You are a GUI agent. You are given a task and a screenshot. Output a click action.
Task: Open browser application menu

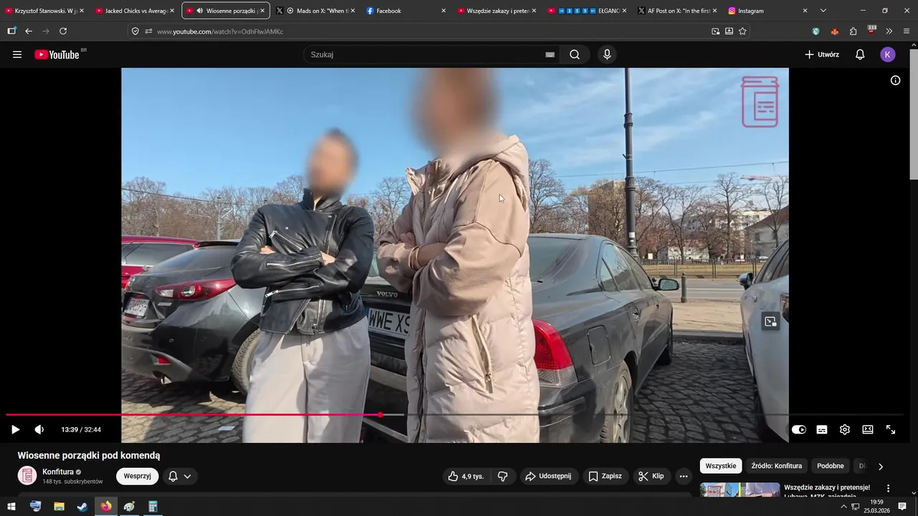pos(907,31)
